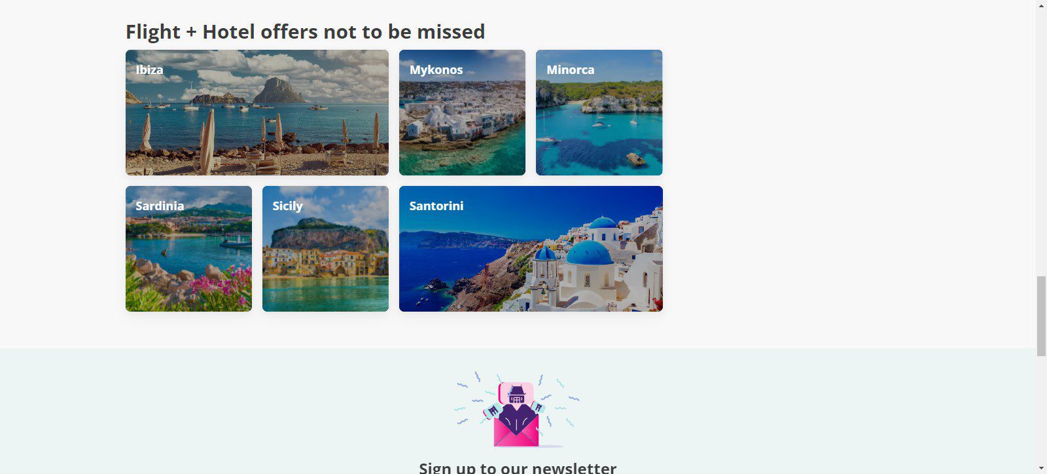Click the "Flight + Hotel offers" section heading
The height and width of the screenshot is (474, 1047).
click(305, 31)
